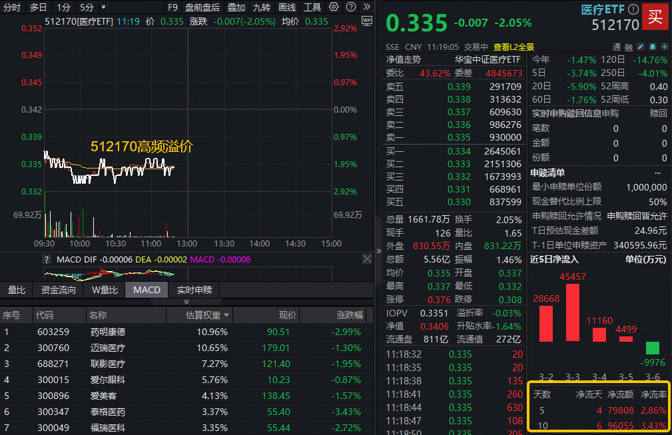Click the info icon next to 医疗ETF
The height and width of the screenshot is (435, 672).
point(632,8)
